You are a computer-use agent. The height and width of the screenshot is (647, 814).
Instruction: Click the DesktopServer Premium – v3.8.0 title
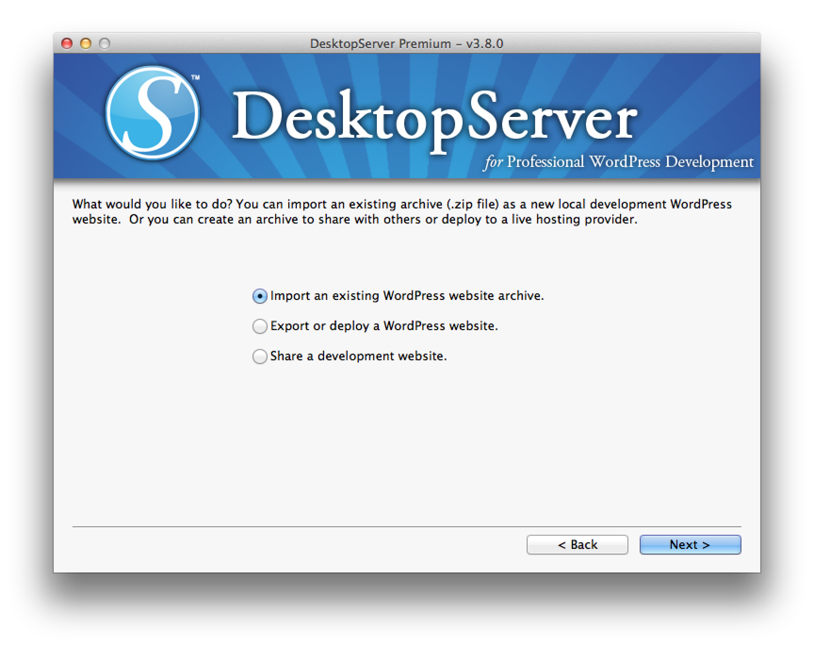(407, 44)
